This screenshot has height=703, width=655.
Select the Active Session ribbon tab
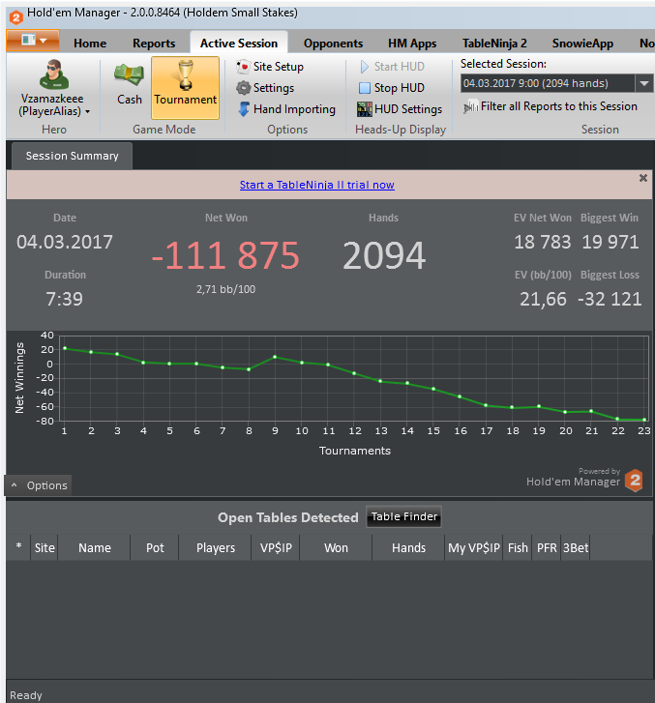pyautogui.click(x=239, y=44)
